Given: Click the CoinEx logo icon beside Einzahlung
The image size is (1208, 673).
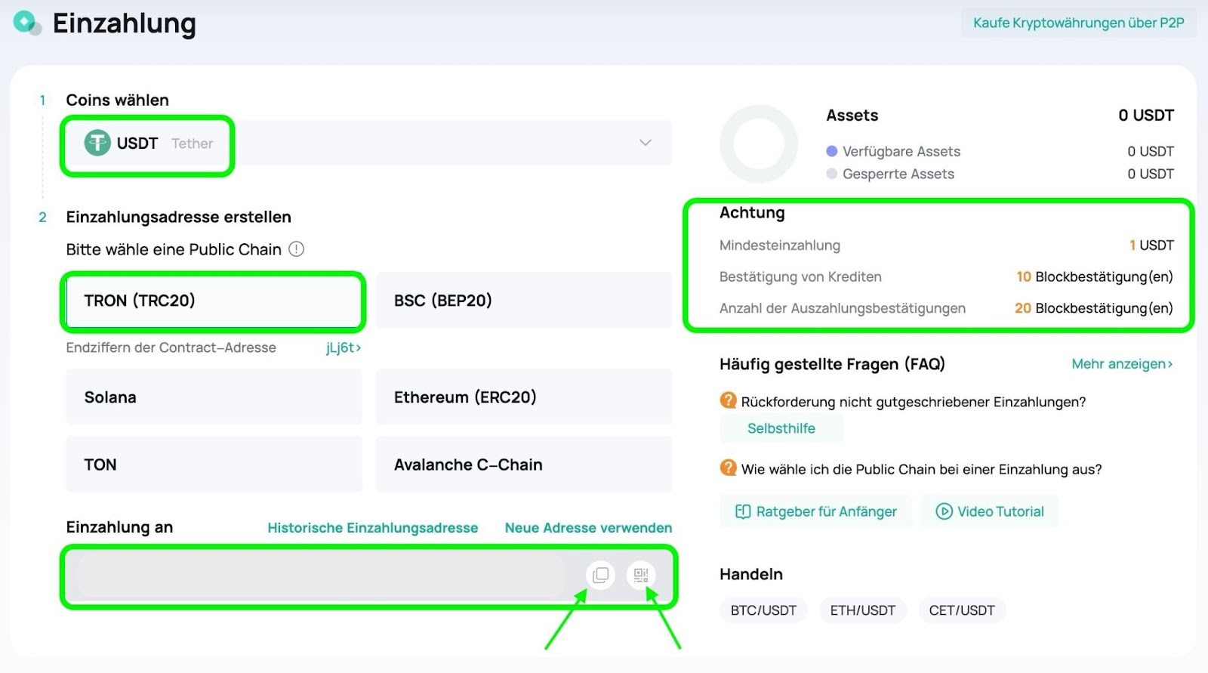Looking at the screenshot, I should click(27, 23).
